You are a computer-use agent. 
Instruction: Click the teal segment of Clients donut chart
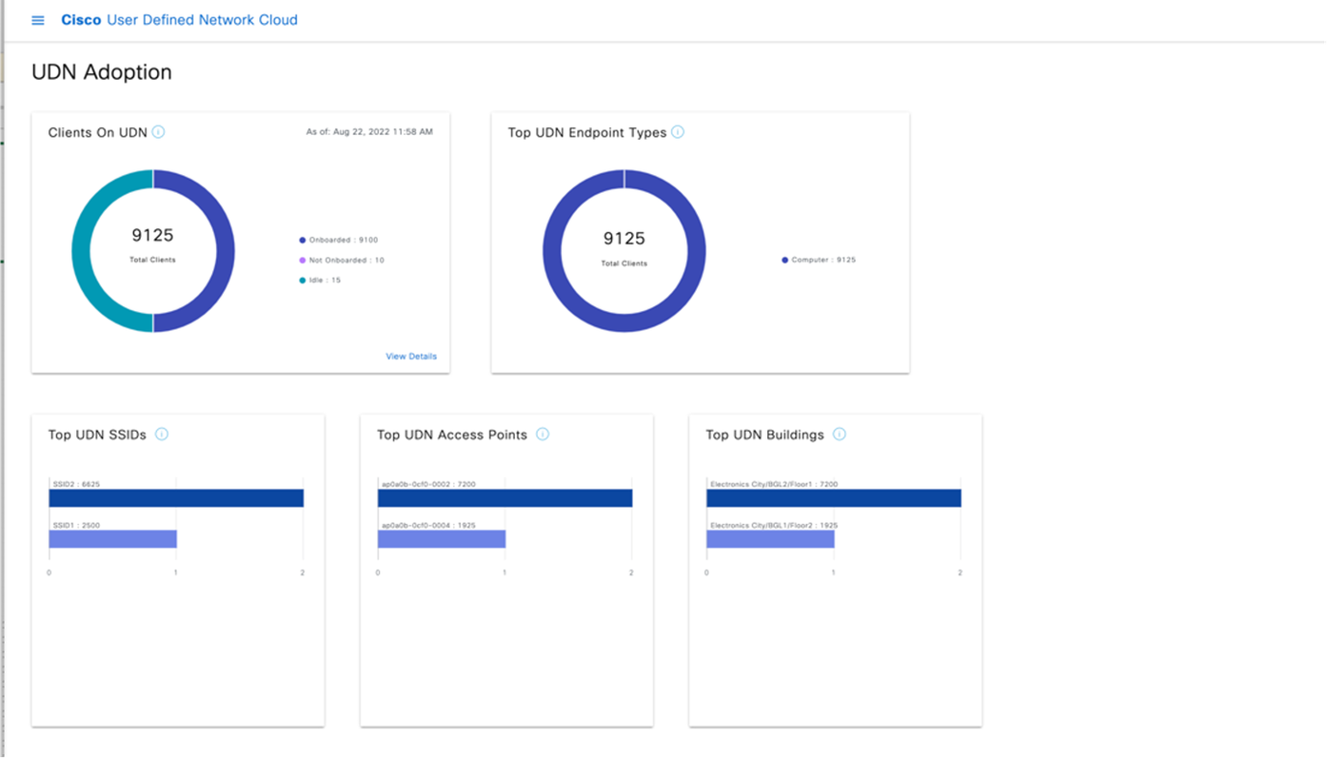82,251
